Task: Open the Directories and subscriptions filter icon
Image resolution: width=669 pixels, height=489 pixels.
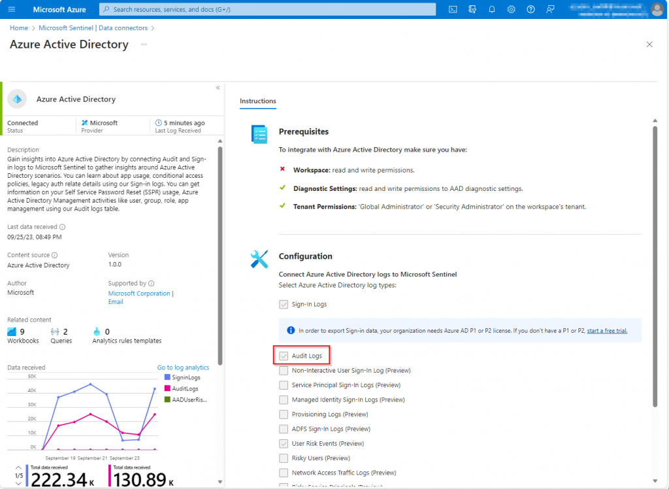Action: (472, 9)
